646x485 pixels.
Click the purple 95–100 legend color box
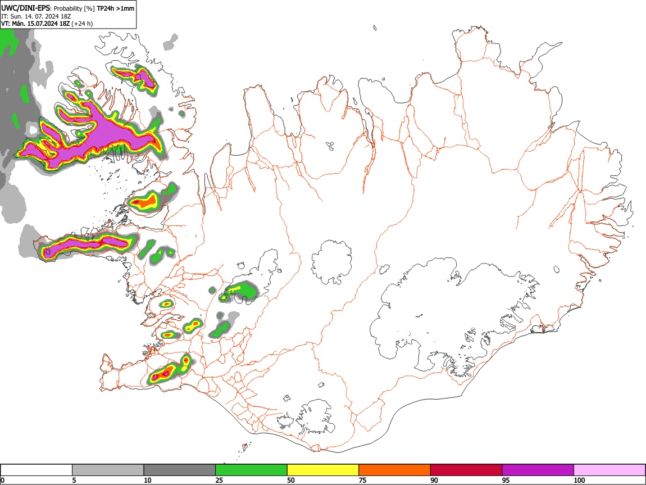538,470
